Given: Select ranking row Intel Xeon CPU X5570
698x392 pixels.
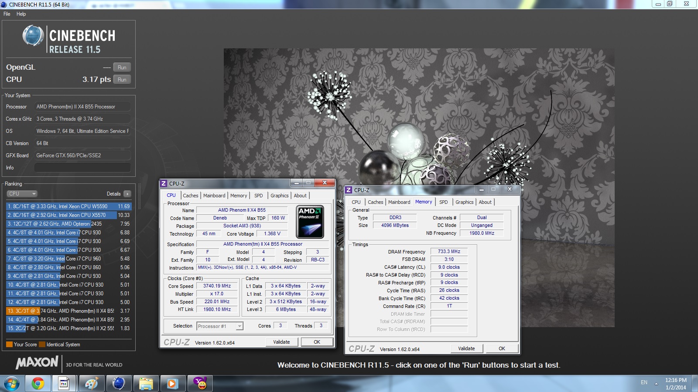Looking at the screenshot, I should pos(68,215).
